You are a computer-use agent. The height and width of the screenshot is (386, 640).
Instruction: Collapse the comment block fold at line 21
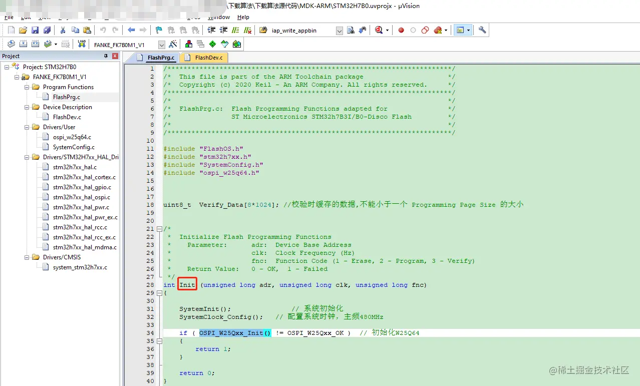click(x=159, y=229)
